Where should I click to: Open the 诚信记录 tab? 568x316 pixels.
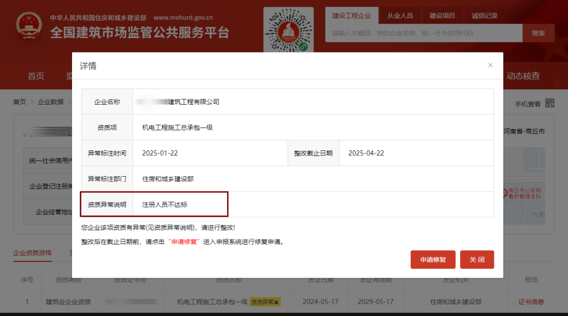pyautogui.click(x=484, y=15)
